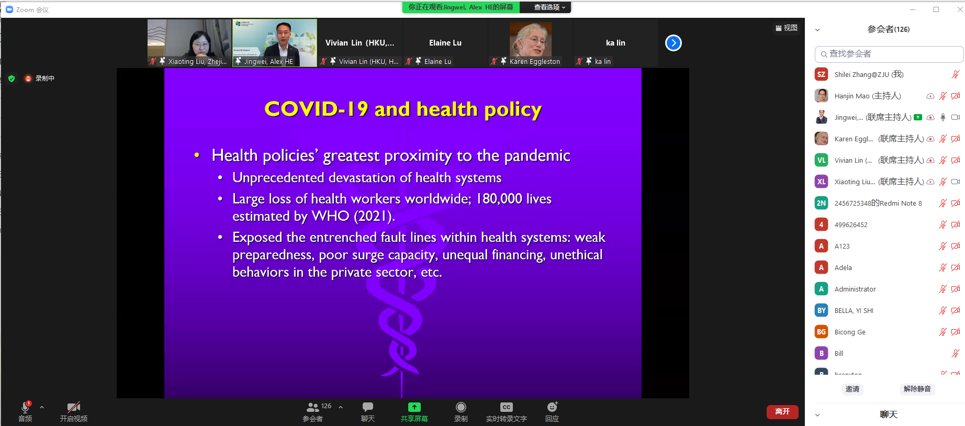Click muted mic icon for BELLA, YI SHI

click(943, 310)
